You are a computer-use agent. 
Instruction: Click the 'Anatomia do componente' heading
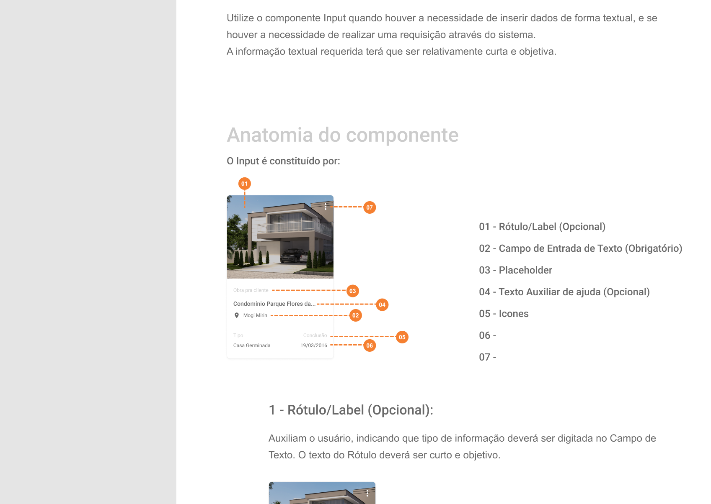(x=343, y=135)
